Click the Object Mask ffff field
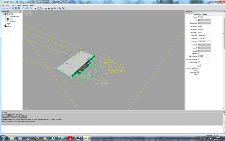225x141 pixels. tap(204, 62)
